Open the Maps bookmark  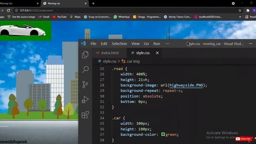[x=75, y=17]
